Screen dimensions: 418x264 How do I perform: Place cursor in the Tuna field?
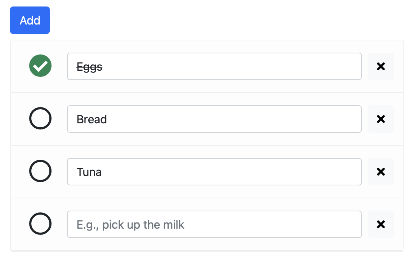214,172
